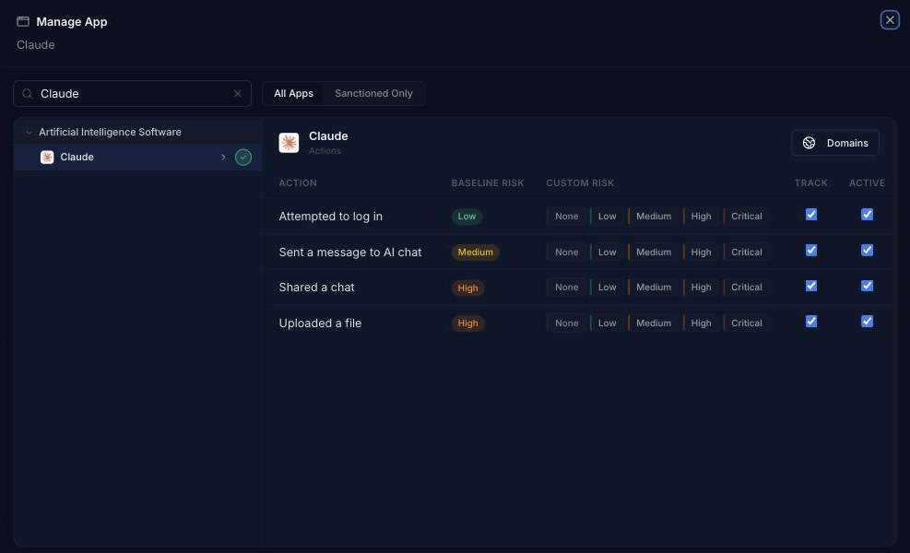Click the Low baseline risk badge
The image size is (910, 553).
coord(467,217)
